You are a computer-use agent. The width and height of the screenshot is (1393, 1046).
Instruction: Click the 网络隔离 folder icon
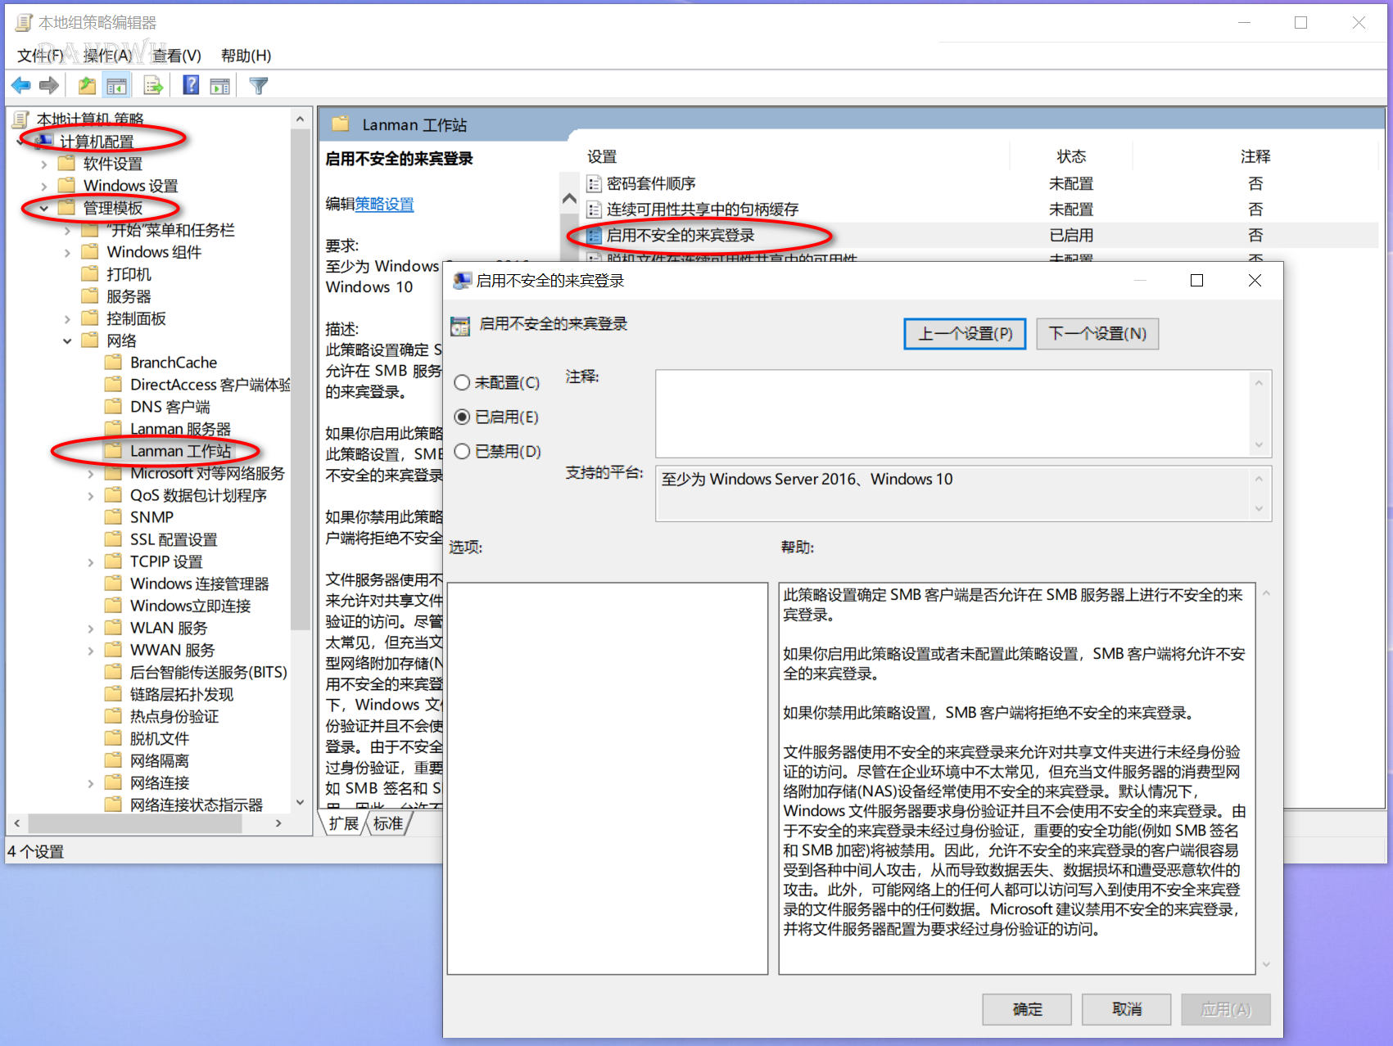[x=114, y=760]
